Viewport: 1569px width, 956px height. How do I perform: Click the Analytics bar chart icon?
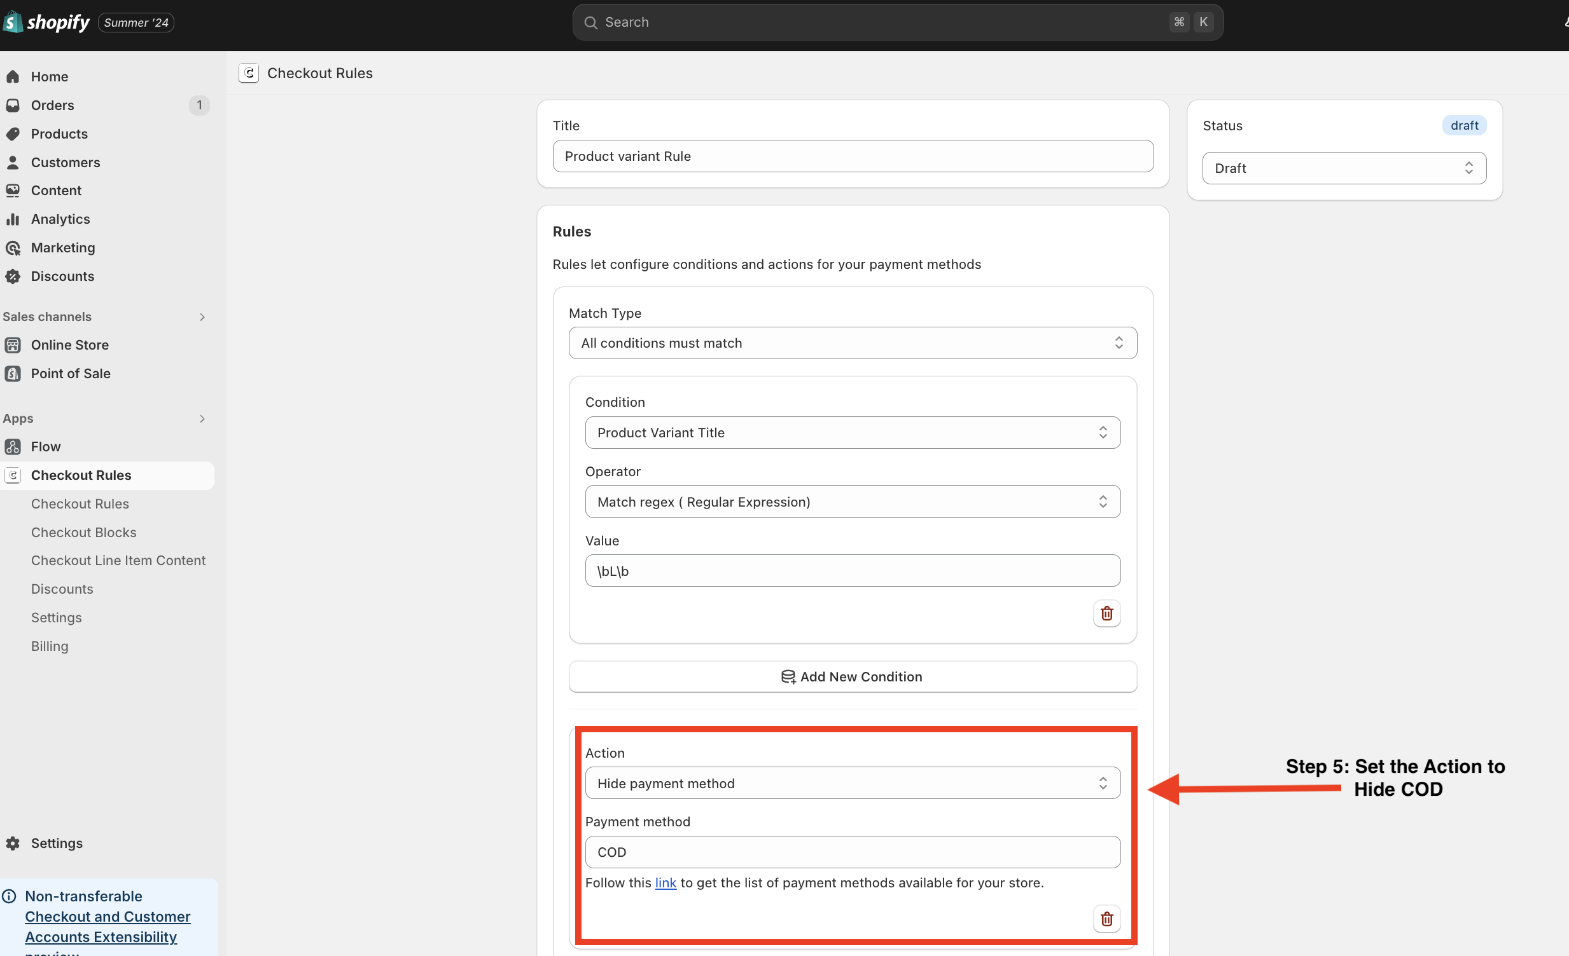13,219
